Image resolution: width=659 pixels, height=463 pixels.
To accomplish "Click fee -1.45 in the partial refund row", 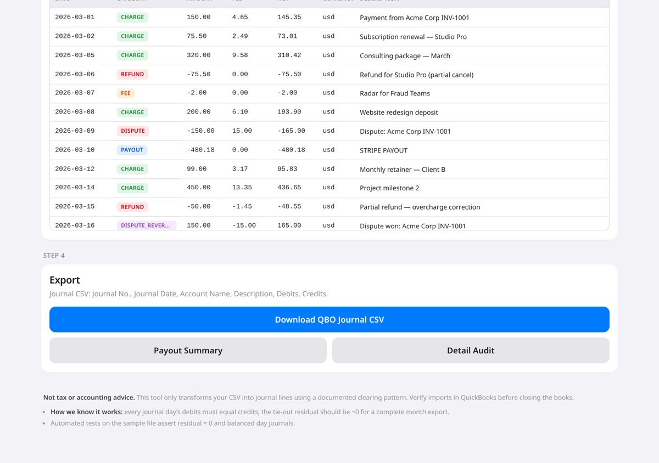I will coord(242,206).
